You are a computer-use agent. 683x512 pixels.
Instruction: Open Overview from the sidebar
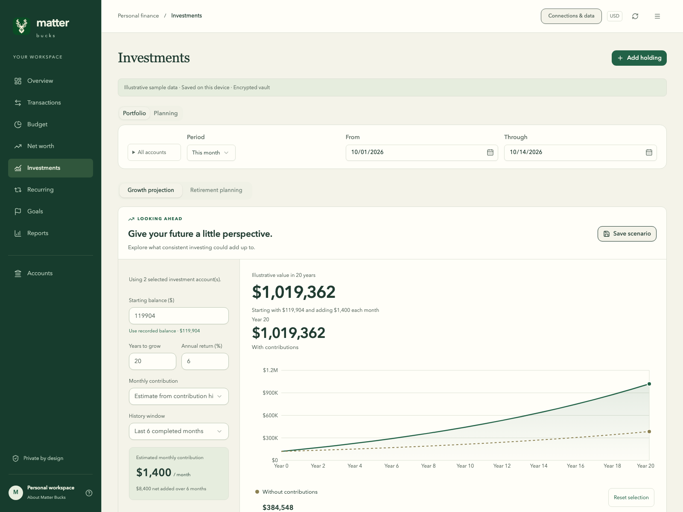(50, 81)
